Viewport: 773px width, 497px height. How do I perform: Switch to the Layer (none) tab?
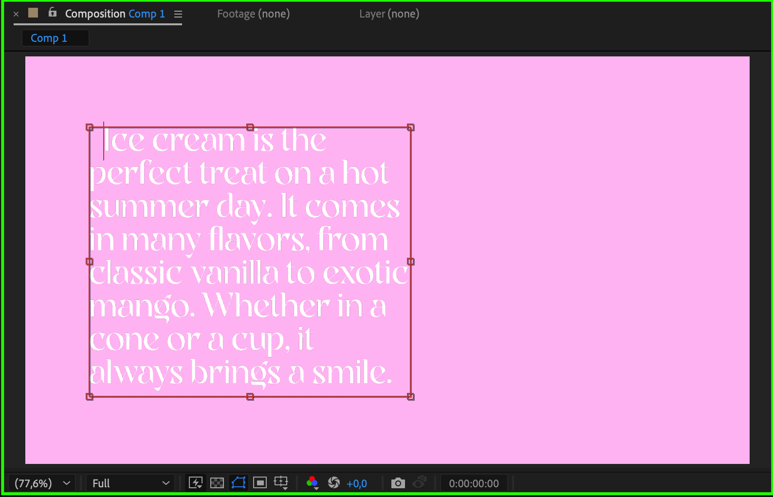tap(389, 14)
